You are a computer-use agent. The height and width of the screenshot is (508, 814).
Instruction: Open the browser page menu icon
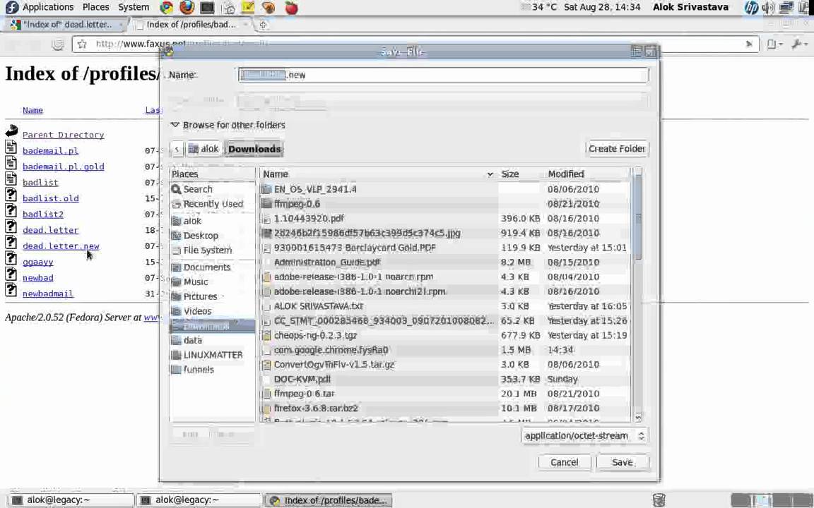[774, 44]
